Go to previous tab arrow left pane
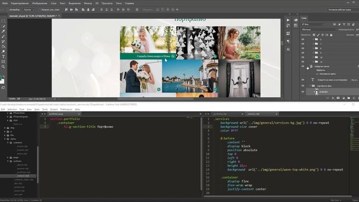 42,114
